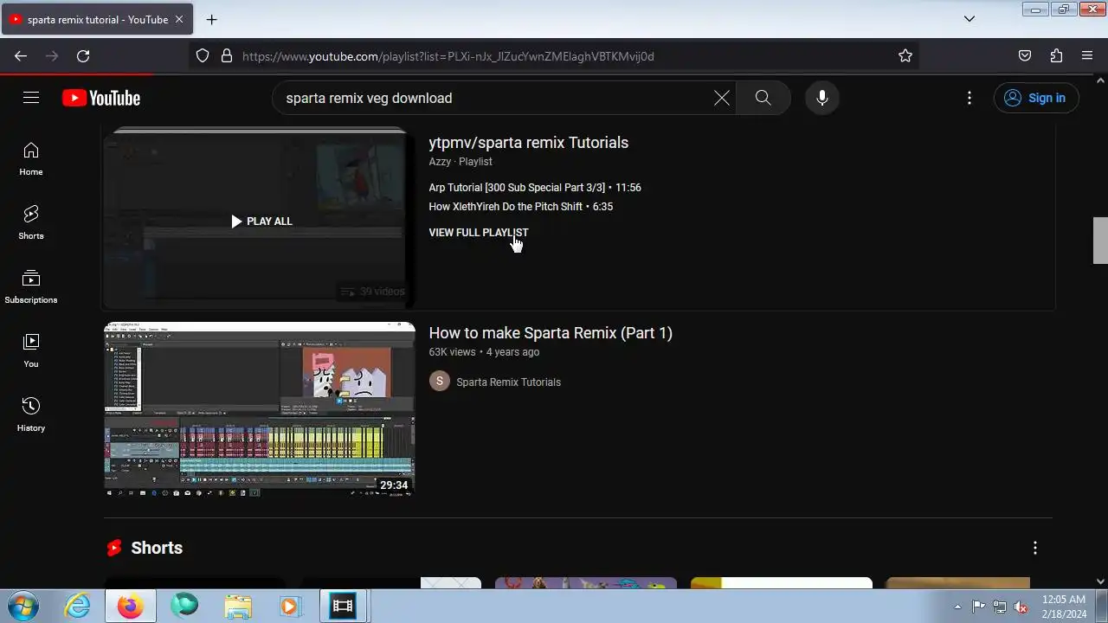Screen dimensions: 1108x623
Task: Click the scrollbar down arrow
Action: pyautogui.click(x=1100, y=581)
